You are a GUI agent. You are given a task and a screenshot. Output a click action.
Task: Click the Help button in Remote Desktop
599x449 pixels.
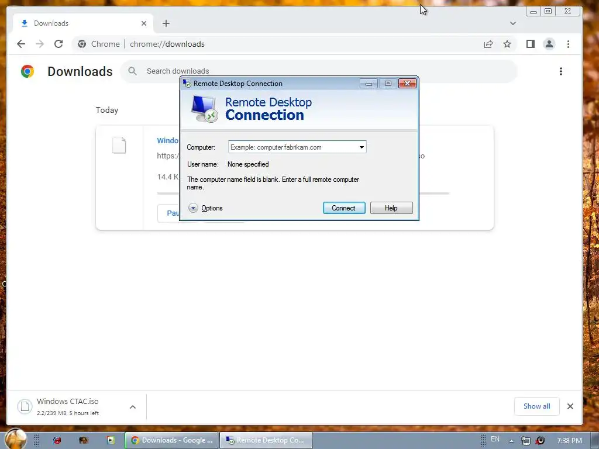click(x=391, y=208)
